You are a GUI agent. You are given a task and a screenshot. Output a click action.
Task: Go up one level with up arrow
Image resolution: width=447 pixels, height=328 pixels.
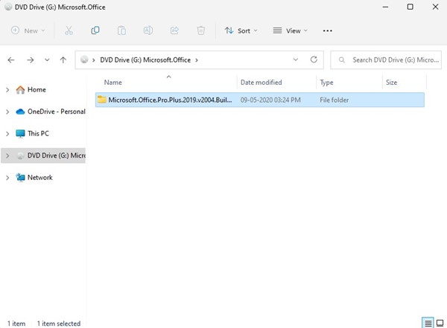pos(63,60)
